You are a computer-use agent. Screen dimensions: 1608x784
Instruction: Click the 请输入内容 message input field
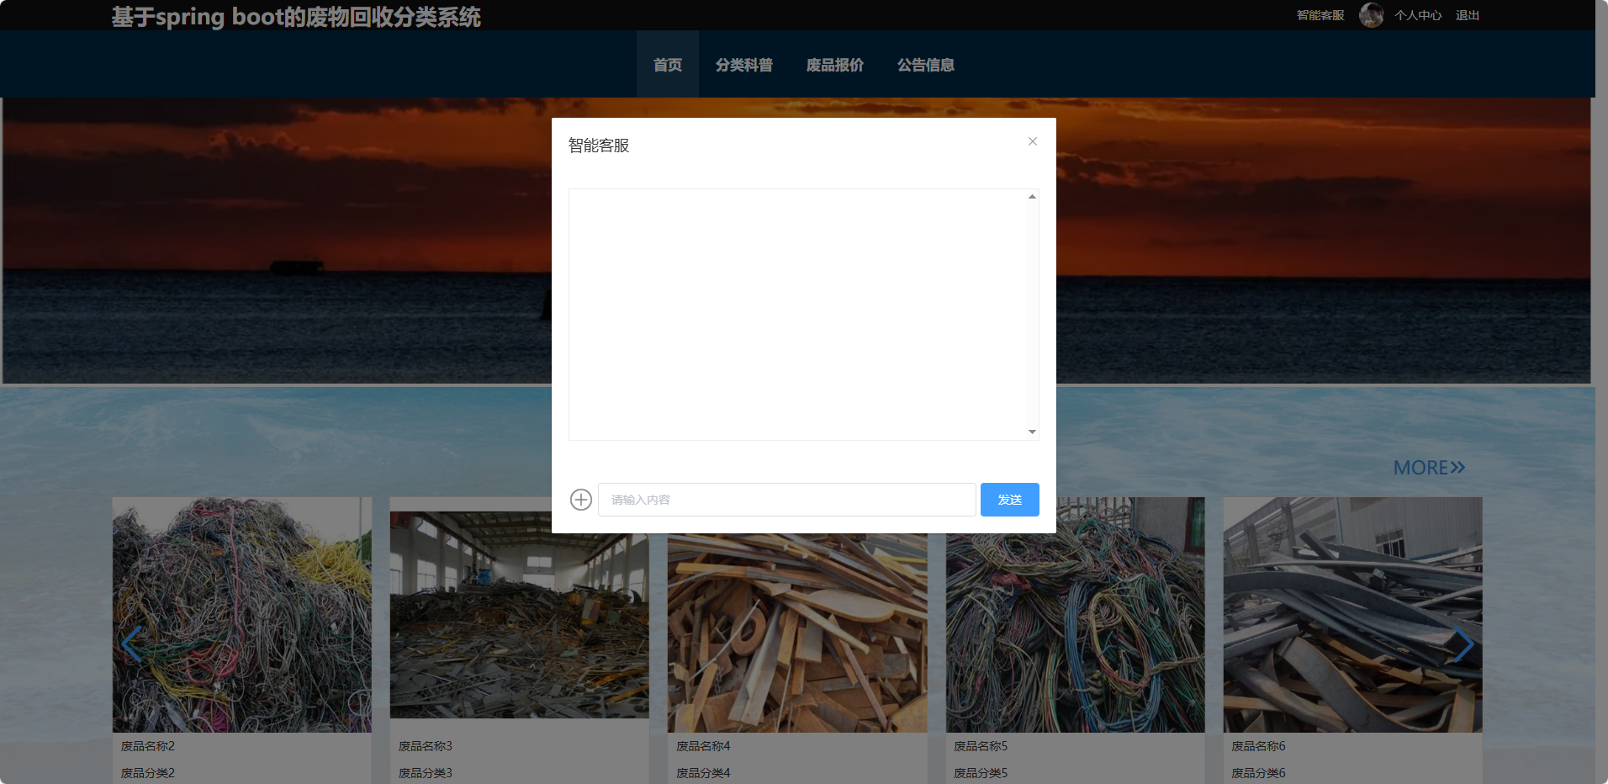(x=787, y=500)
